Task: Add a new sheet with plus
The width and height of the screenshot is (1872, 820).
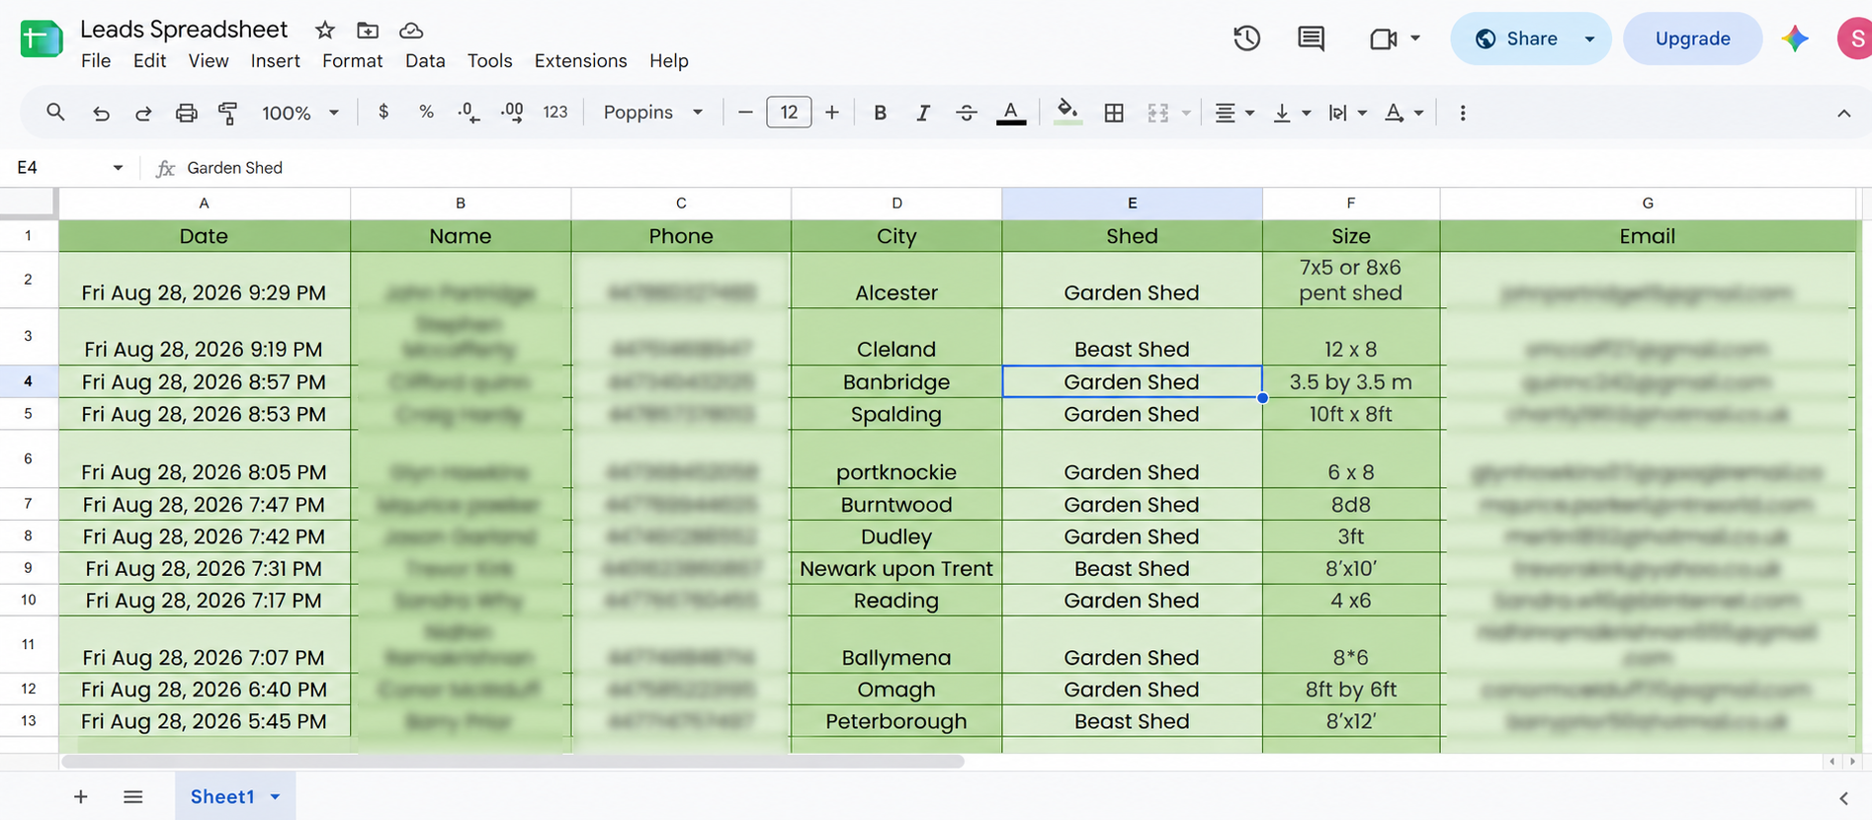Action: click(81, 796)
